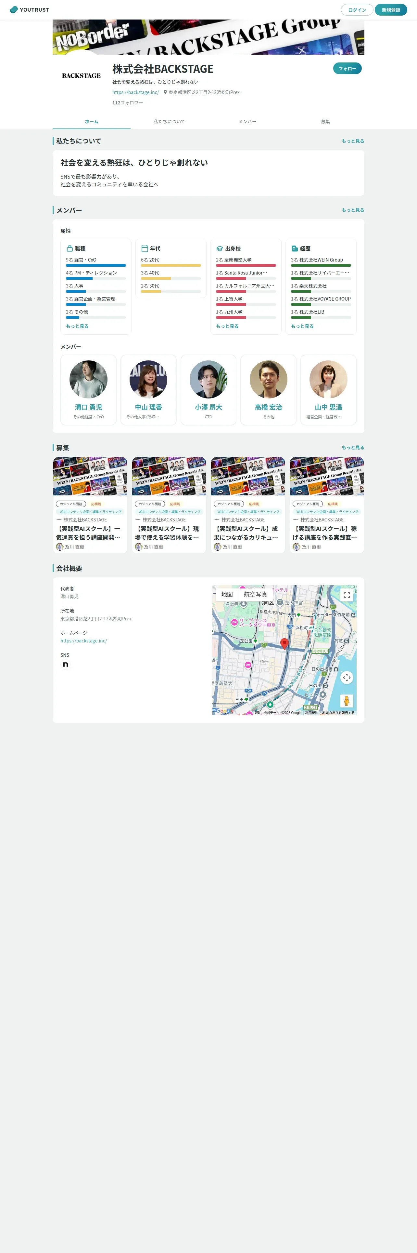Select the ホーム tab
The width and height of the screenshot is (417, 1253).
point(91,122)
